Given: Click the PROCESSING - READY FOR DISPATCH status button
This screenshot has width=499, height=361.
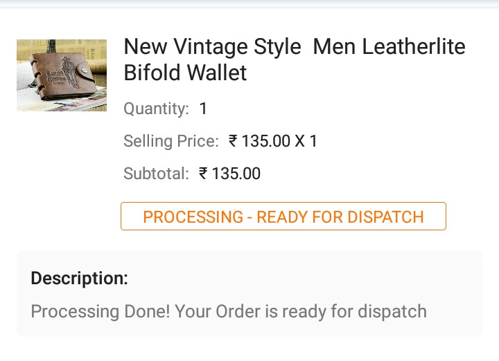Looking at the screenshot, I should [283, 216].
